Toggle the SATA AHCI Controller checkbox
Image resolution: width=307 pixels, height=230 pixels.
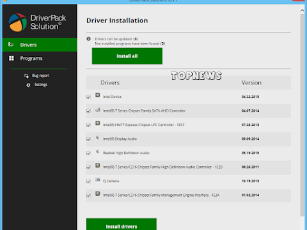[88, 111]
